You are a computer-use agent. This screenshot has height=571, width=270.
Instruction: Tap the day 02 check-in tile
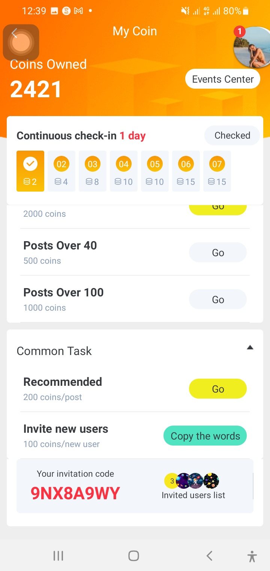pyautogui.click(x=61, y=171)
